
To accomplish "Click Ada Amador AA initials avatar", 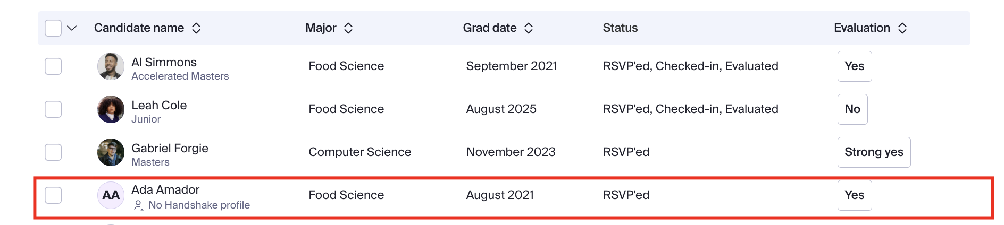I will pos(111,195).
